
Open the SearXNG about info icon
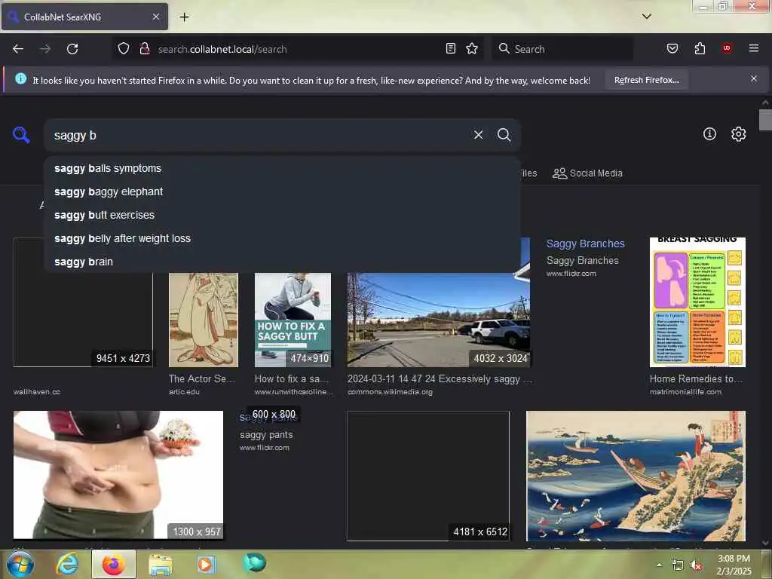[x=709, y=134]
